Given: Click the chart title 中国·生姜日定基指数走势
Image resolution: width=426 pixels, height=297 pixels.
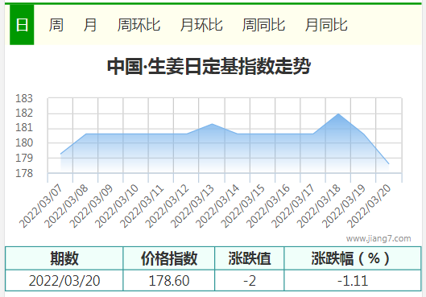Looking at the screenshot, I should point(209,66).
